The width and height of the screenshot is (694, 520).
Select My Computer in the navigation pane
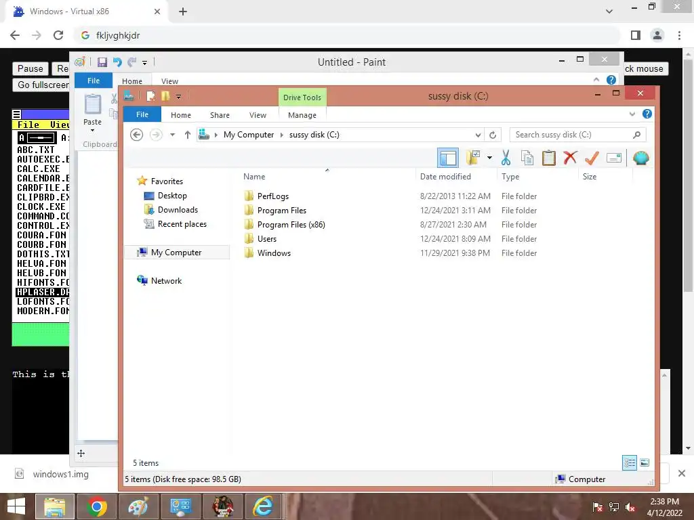tap(176, 253)
